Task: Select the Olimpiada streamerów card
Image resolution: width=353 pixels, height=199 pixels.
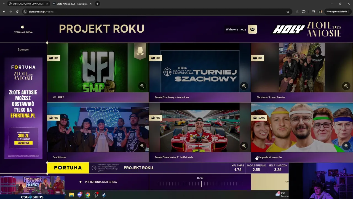Action: [x=302, y=132]
